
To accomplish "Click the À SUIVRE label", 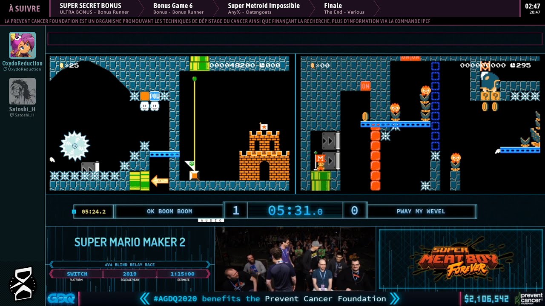I will tap(25, 8).
